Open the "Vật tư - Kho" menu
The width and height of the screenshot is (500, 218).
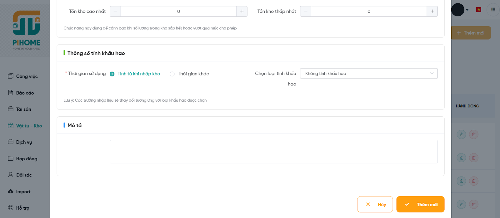point(29,126)
